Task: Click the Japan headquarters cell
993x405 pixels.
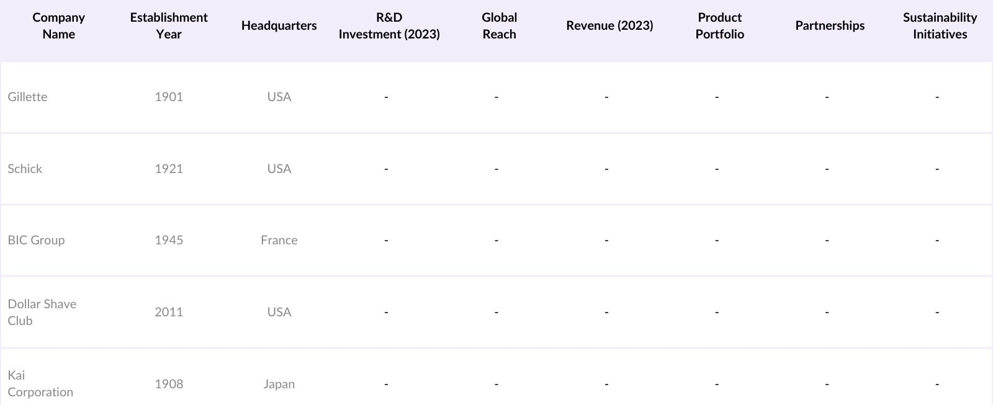Action: [x=279, y=384]
